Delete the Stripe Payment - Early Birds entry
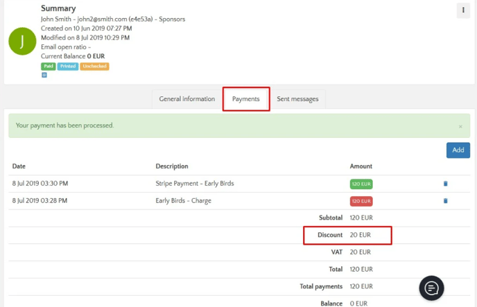This screenshot has width=477, height=307. point(445,184)
